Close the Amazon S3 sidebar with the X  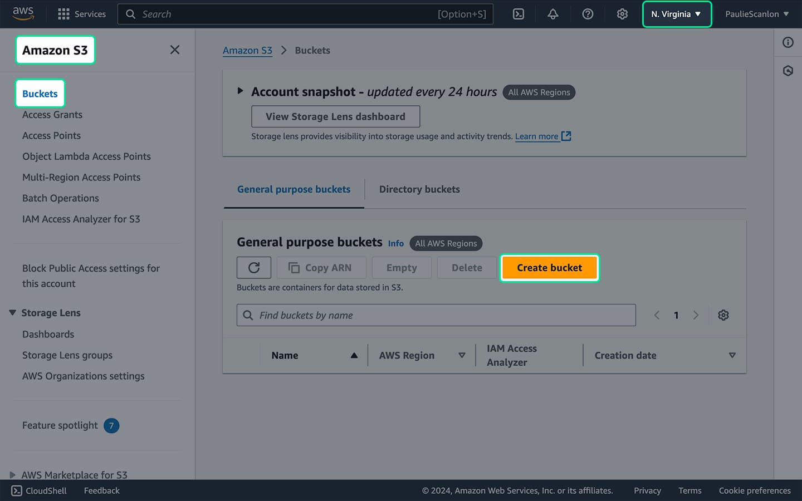click(x=174, y=50)
